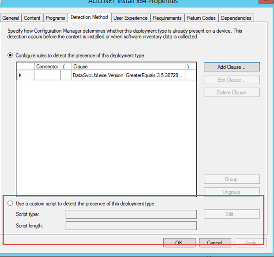Select the DataSvcUtil.exe.Version clause row
Screen dimensions: 274x257
tap(127, 75)
